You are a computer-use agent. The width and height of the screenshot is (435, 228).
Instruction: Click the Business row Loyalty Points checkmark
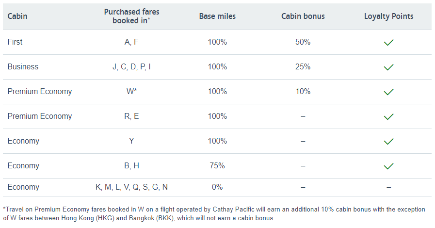tap(388, 67)
